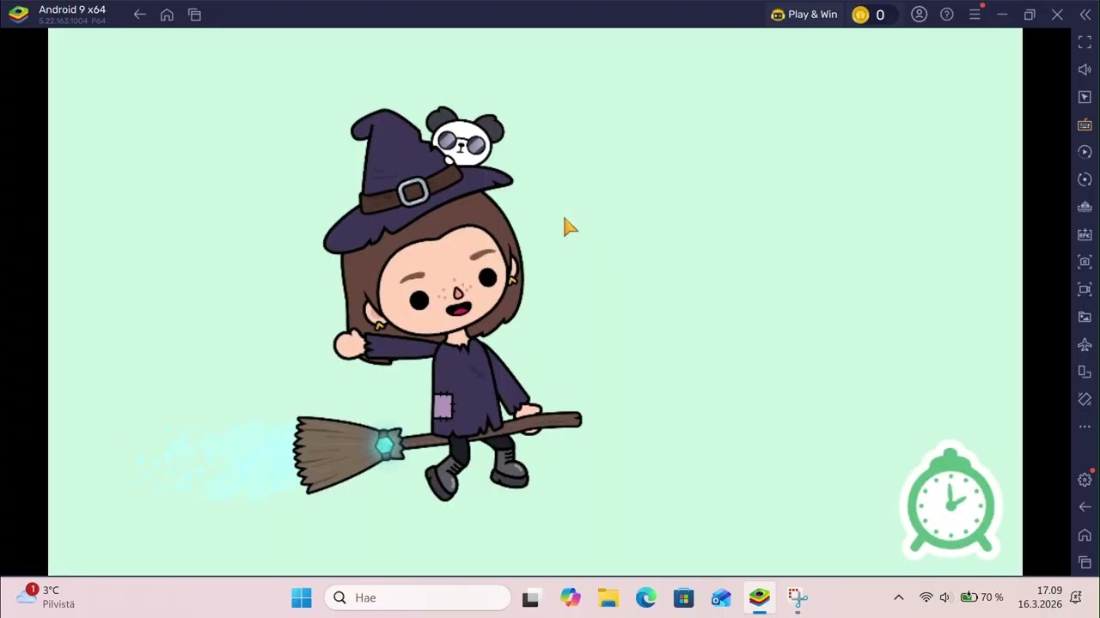Click the back arrow in the sidebar
This screenshot has height=618, width=1100.
click(x=1085, y=507)
